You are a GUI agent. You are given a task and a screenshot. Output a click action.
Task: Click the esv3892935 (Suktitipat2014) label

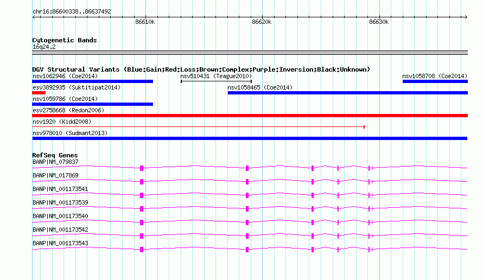77,87
